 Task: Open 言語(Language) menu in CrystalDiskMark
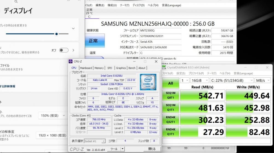(x=243, y=73)
